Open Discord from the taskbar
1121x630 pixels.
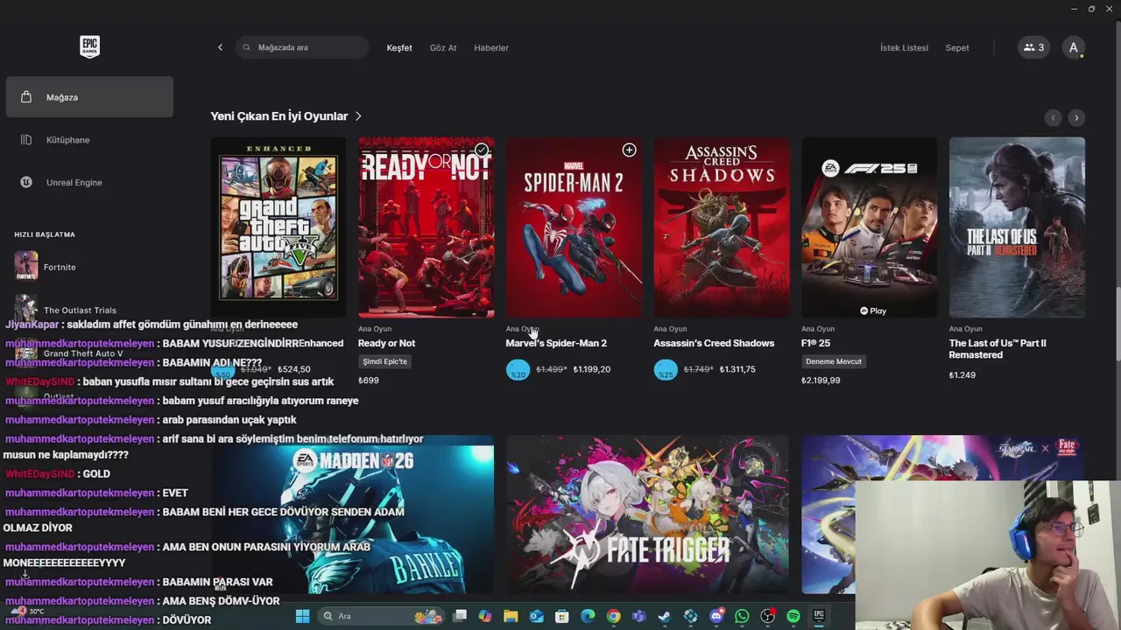(x=716, y=616)
